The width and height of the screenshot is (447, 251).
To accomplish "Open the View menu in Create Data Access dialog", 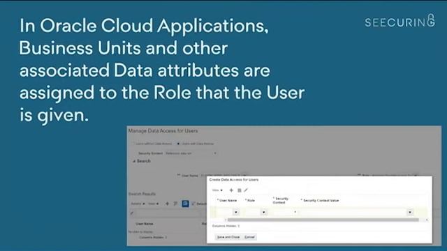I will pos(217,190).
